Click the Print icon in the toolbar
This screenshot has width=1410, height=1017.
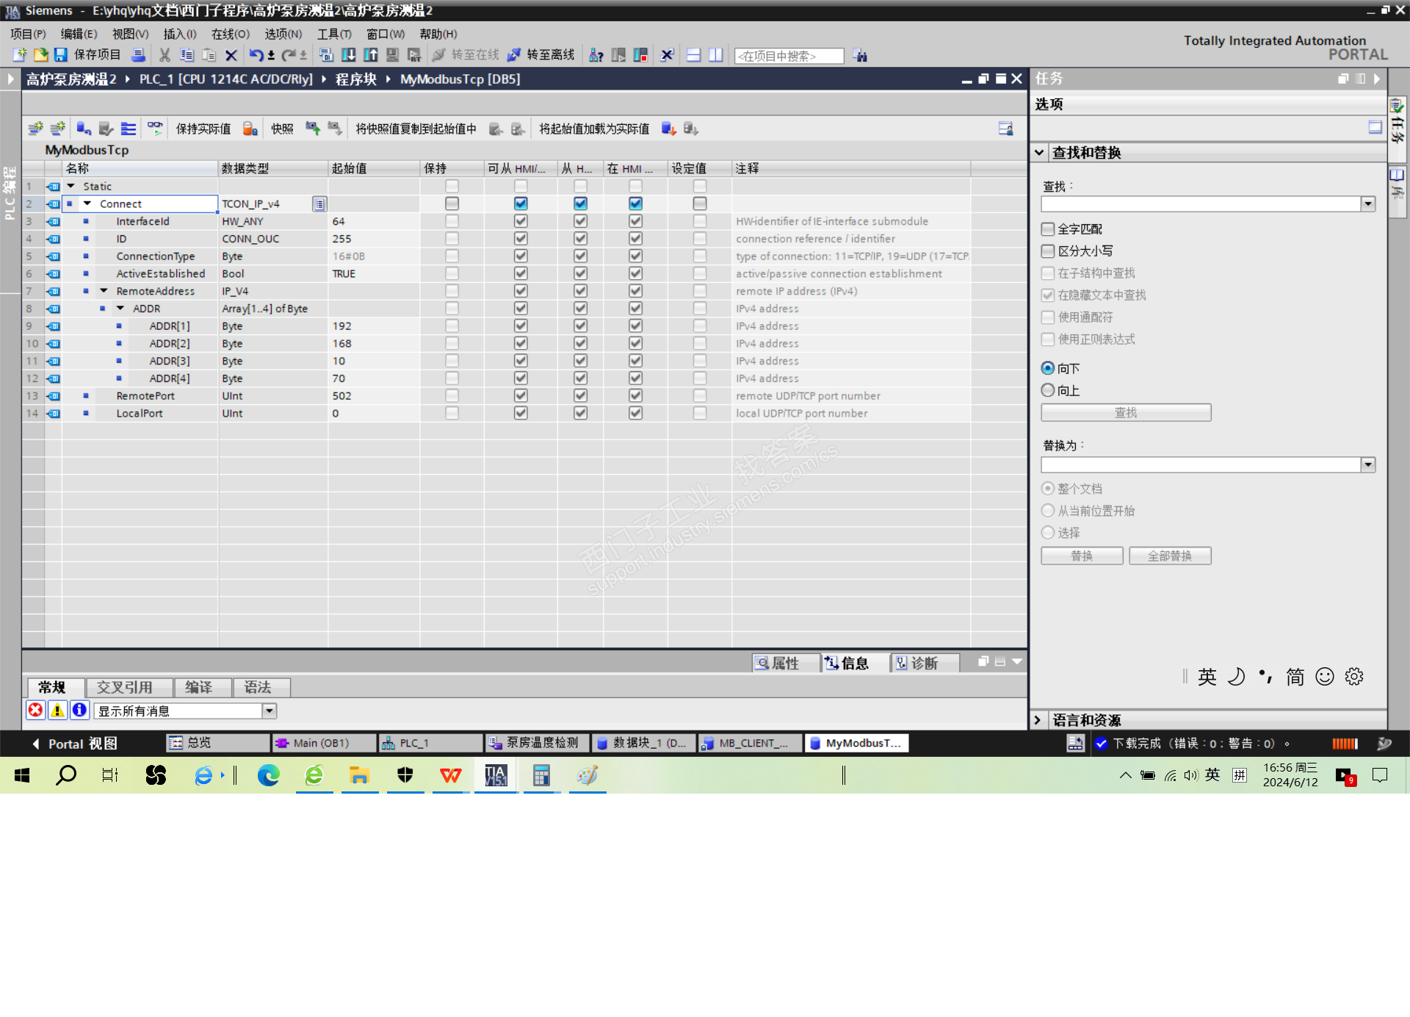pyautogui.click(x=138, y=55)
